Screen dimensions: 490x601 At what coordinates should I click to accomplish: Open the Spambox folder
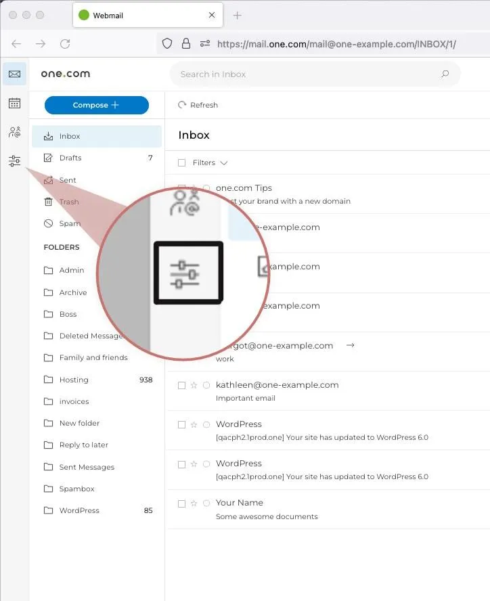(x=97, y=489)
